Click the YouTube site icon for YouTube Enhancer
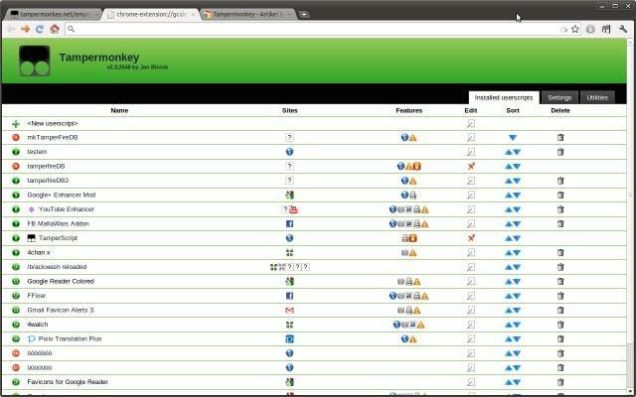 click(x=294, y=209)
